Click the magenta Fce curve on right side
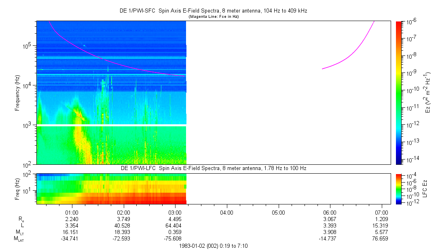 356,50
